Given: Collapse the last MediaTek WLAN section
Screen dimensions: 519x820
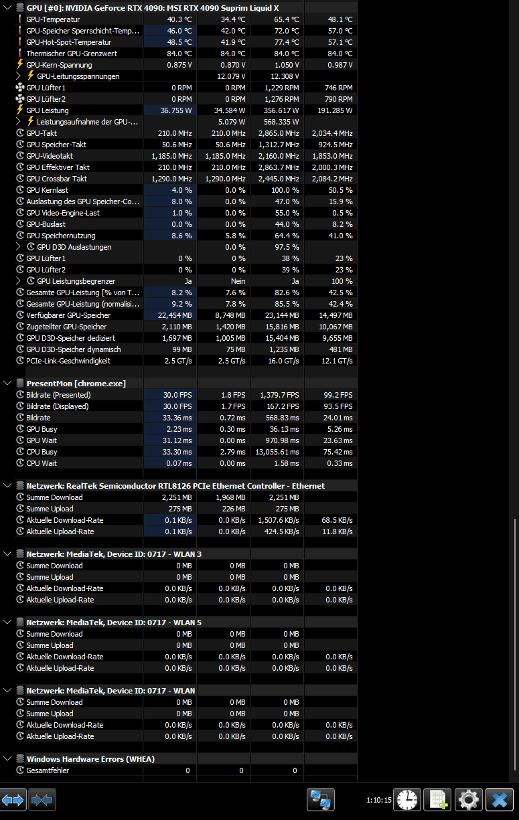Looking at the screenshot, I should 7,691.
